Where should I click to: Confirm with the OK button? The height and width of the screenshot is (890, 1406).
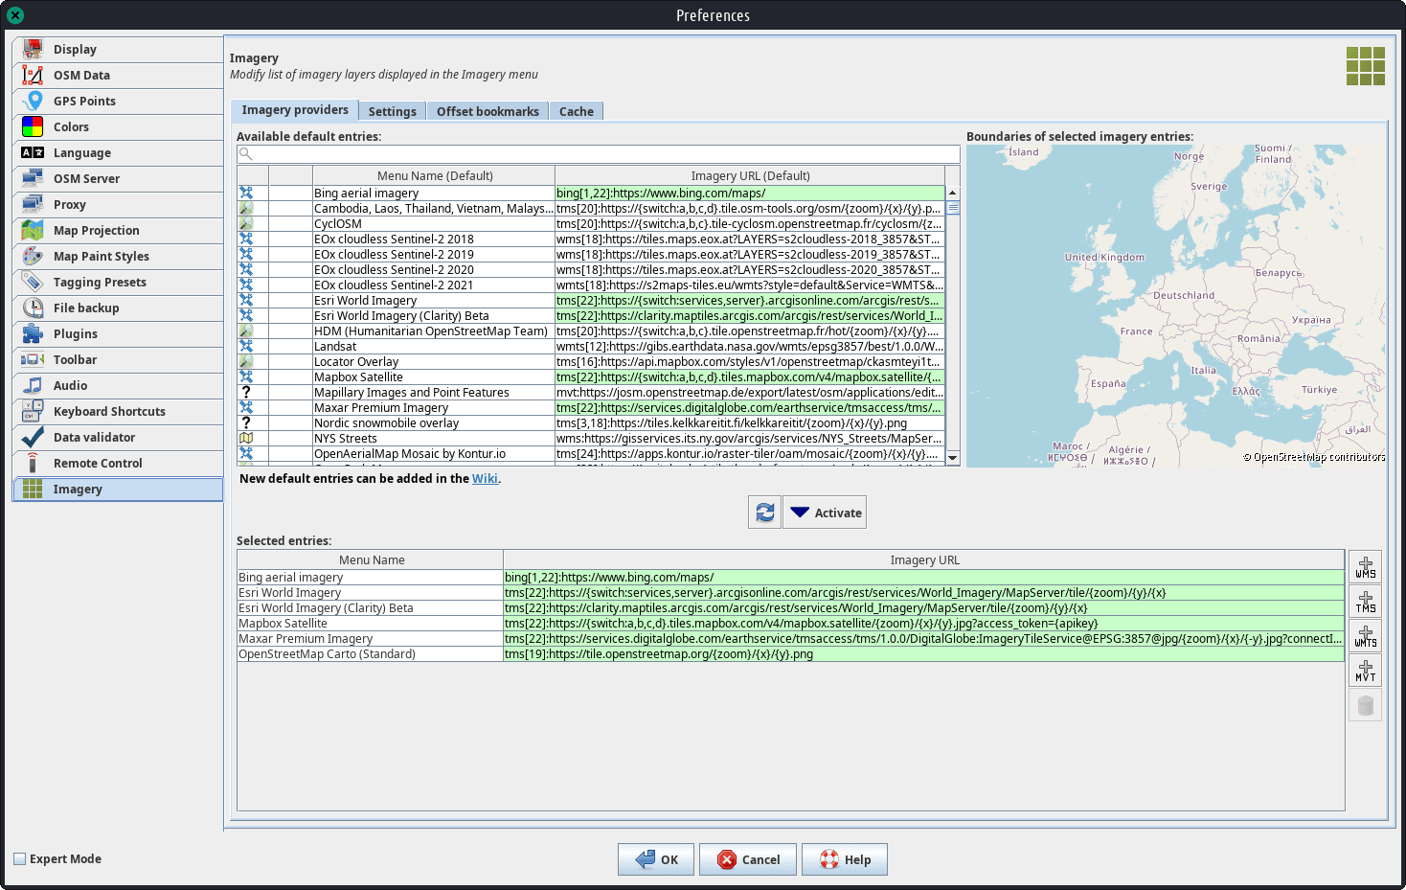click(656, 859)
